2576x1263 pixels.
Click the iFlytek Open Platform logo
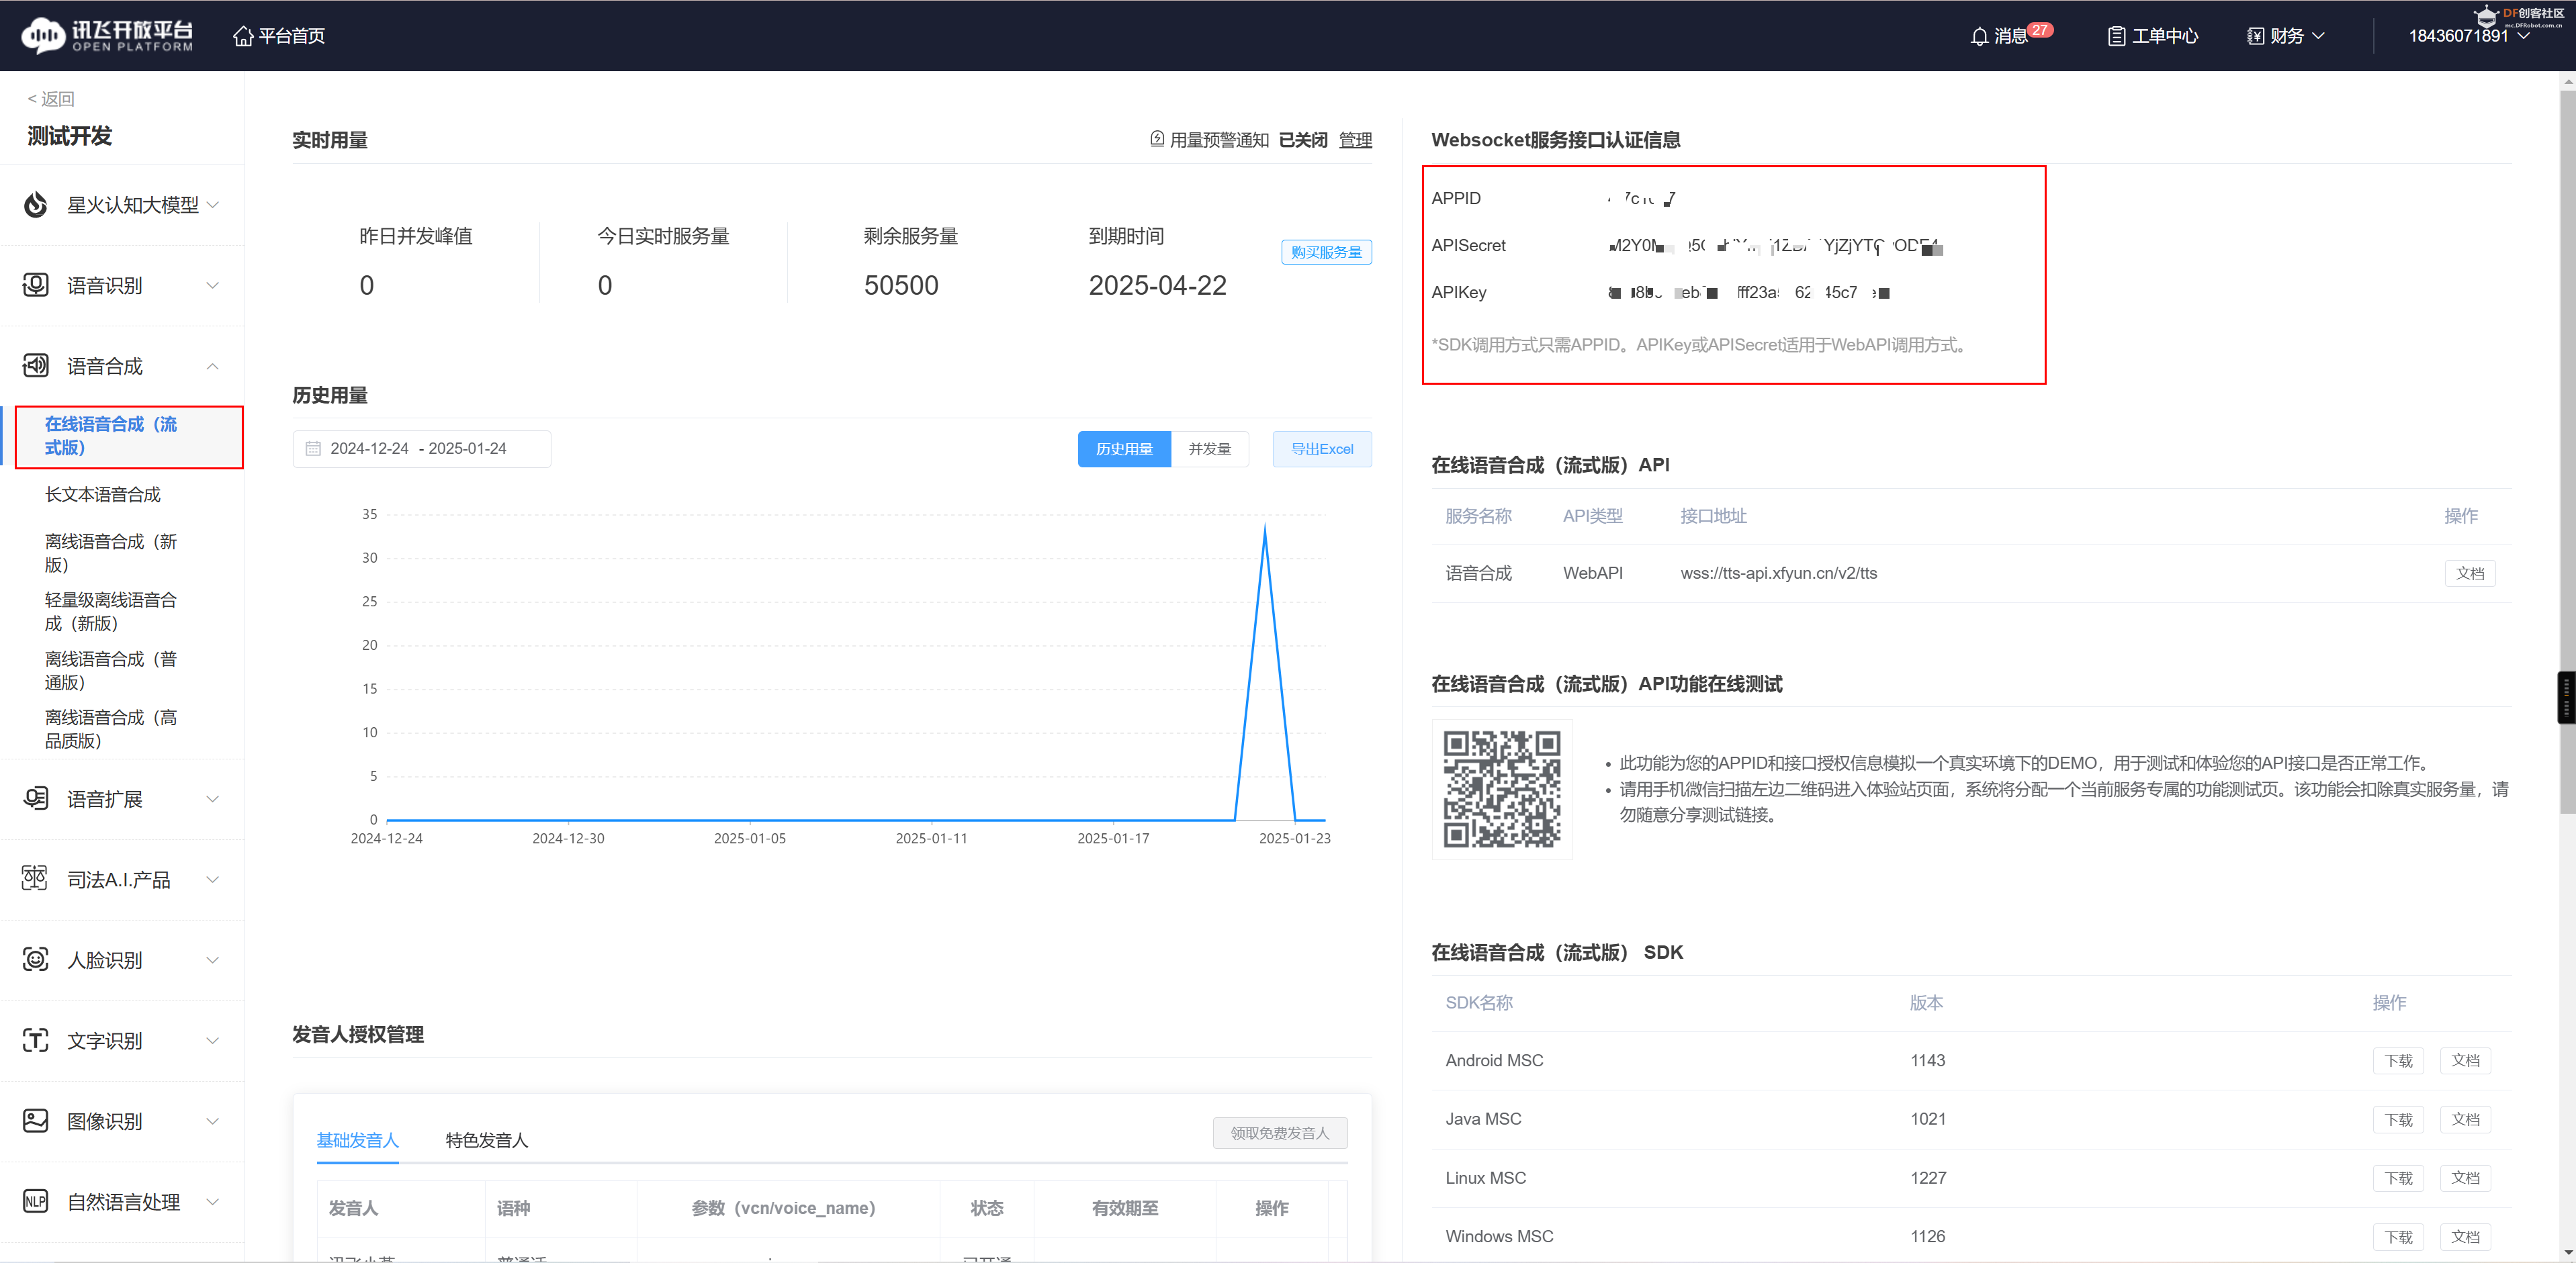[107, 35]
